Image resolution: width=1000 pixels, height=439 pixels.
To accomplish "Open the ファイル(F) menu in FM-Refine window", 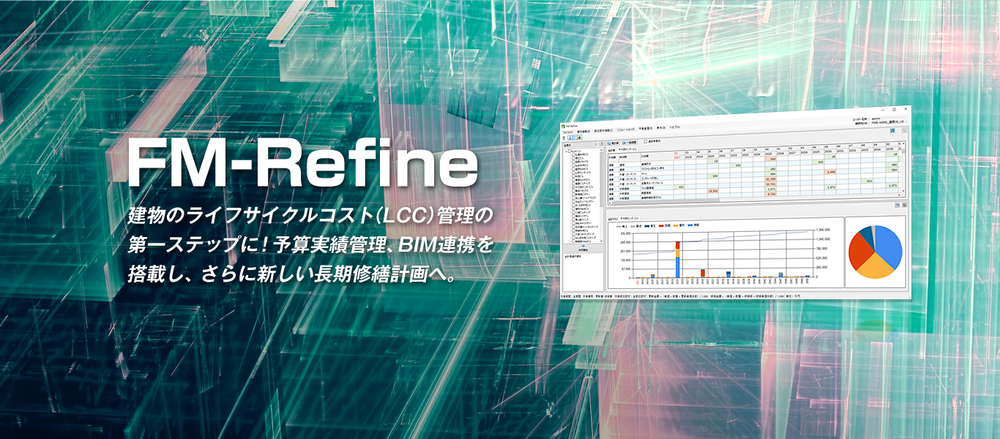I will point(568,132).
